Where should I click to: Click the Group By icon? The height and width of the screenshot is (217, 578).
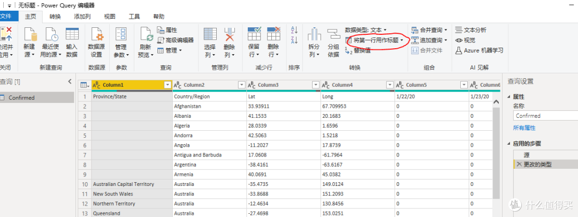[x=333, y=34]
